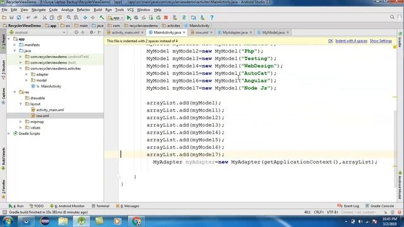Open the TODO tool window

37,206
